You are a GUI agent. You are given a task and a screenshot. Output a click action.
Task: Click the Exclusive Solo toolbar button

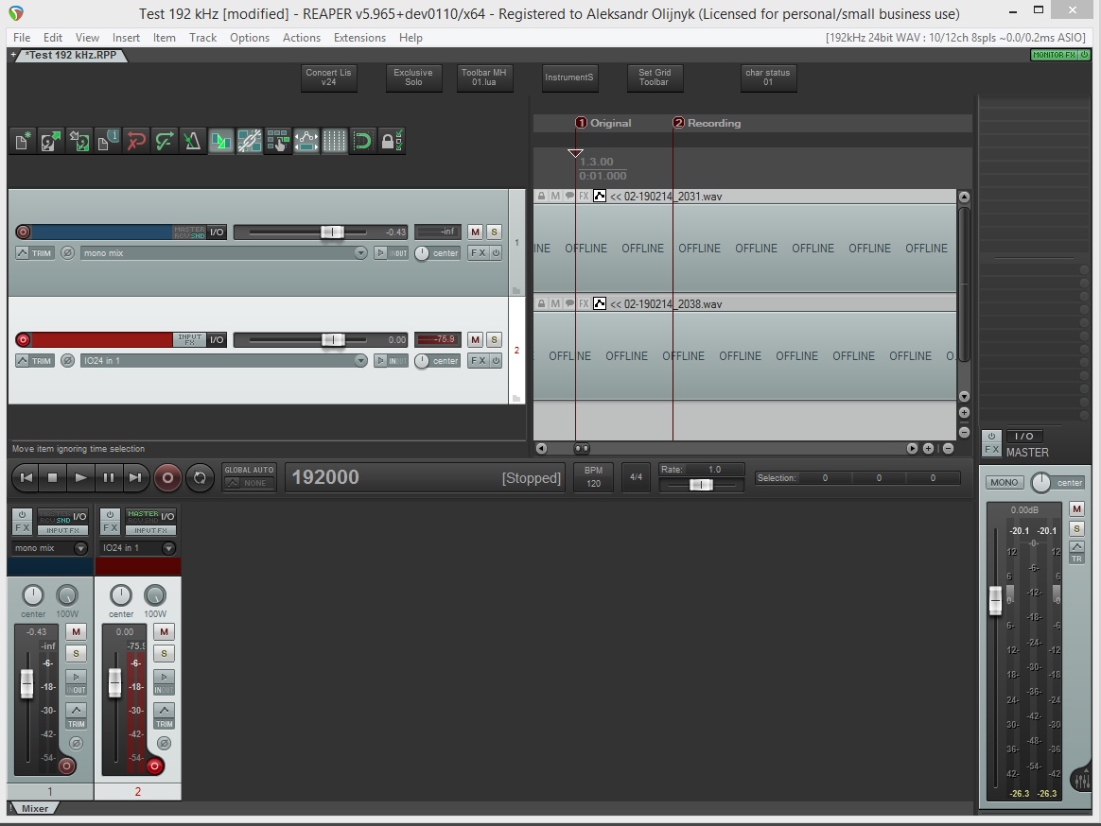point(413,77)
